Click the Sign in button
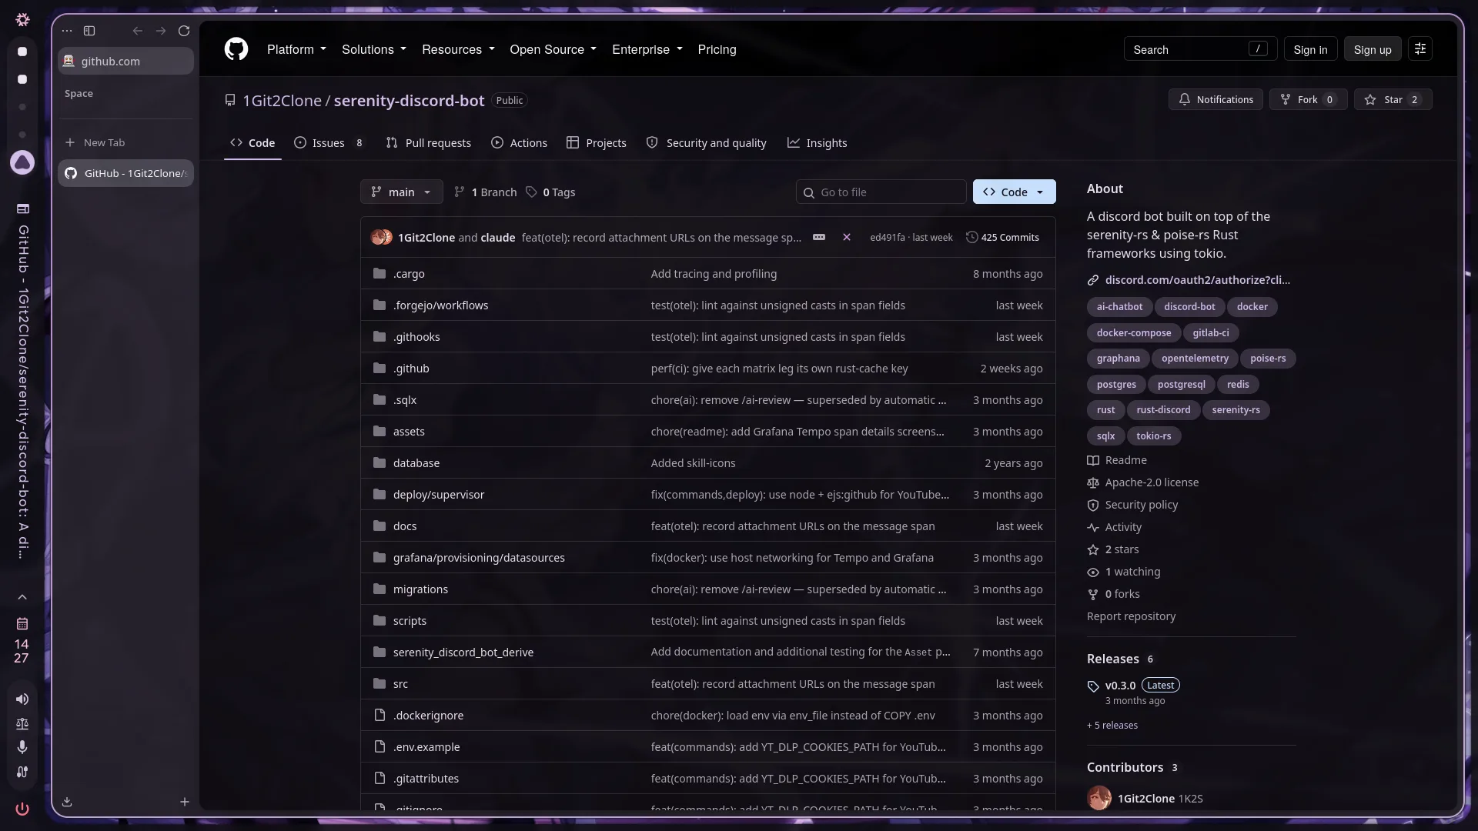The image size is (1478, 831). coord(1310,49)
